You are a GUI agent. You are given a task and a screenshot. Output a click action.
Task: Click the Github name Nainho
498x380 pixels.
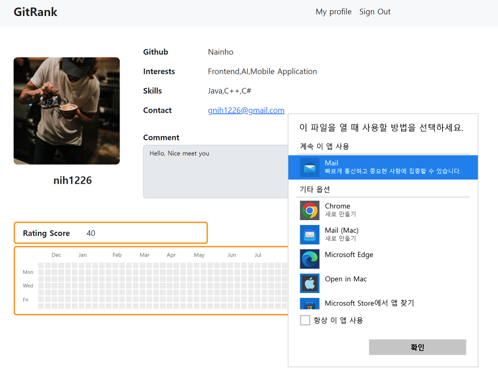(221, 52)
